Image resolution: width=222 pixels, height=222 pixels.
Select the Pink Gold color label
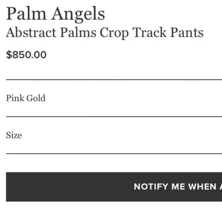[26, 98]
